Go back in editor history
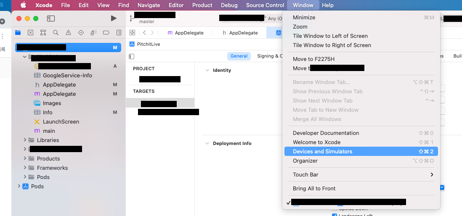Viewport: 462px width, 216px height. (x=144, y=33)
